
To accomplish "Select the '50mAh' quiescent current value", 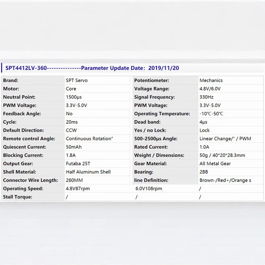I will coord(74,147).
